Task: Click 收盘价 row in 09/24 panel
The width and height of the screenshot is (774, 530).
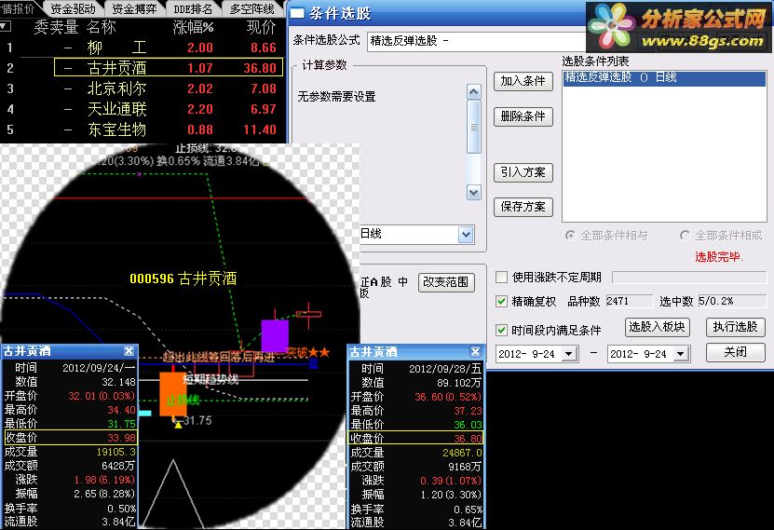Action: click(70, 438)
